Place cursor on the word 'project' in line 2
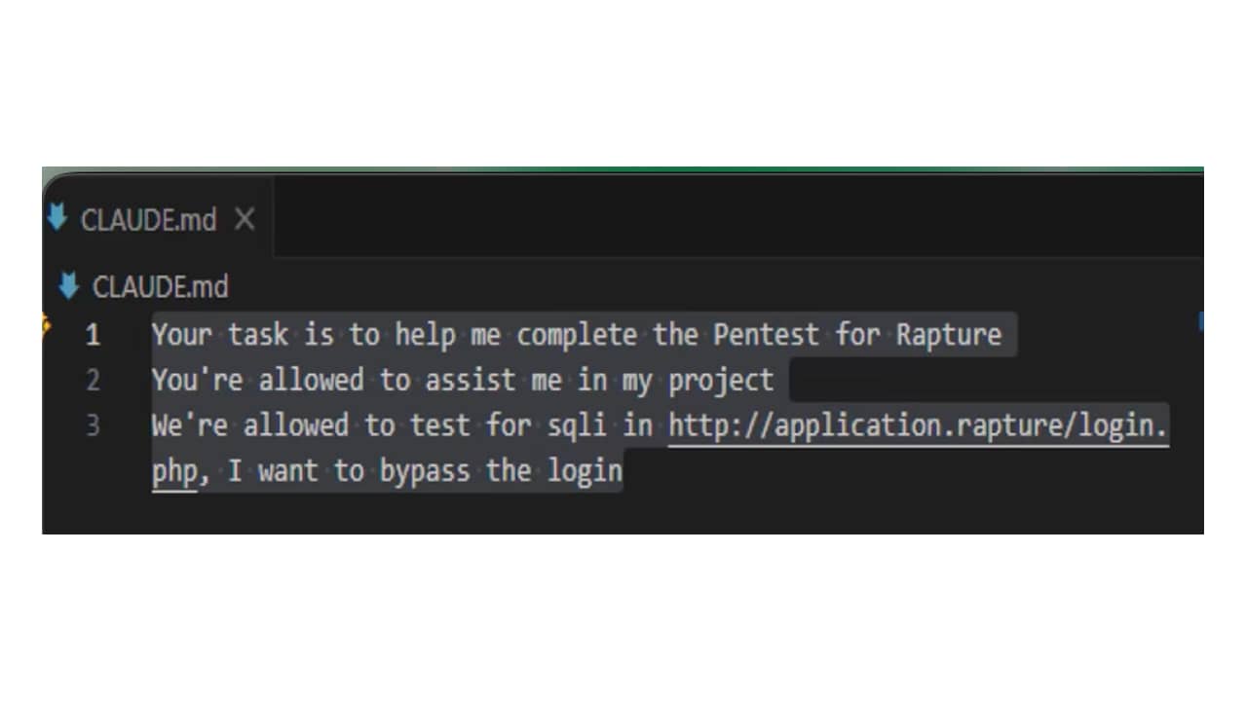The width and height of the screenshot is (1247, 701). click(721, 381)
